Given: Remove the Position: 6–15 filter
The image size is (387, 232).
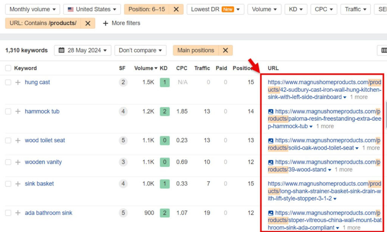Looking at the screenshot, I should (176, 9).
